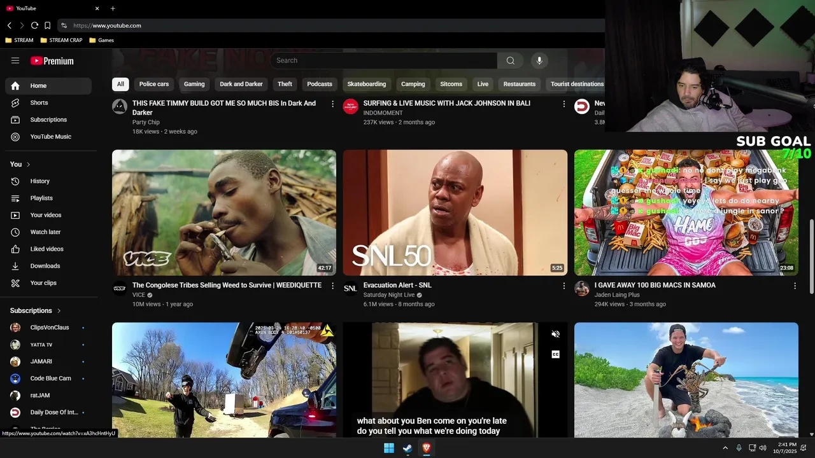Open the SNL channel avatar

pyautogui.click(x=350, y=288)
